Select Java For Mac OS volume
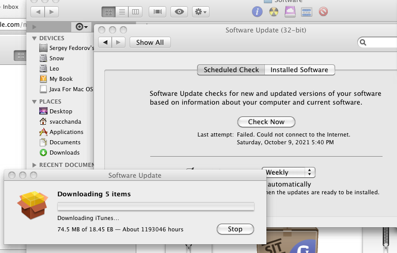The width and height of the screenshot is (397, 253). [x=66, y=89]
